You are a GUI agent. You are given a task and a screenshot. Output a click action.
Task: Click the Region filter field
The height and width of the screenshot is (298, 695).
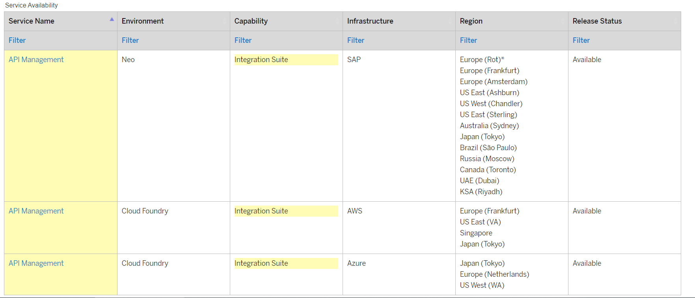tap(469, 40)
